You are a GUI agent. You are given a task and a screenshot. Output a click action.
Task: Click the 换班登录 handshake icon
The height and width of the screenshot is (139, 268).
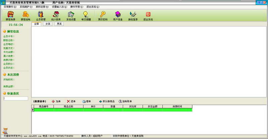[x=133, y=16]
